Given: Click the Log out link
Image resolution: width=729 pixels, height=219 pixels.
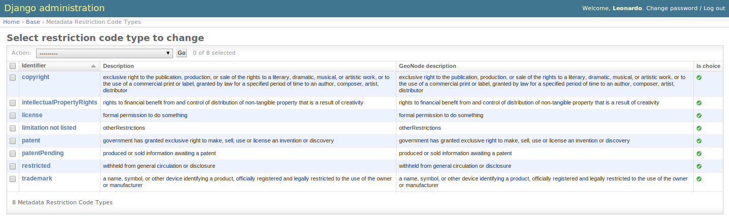Looking at the screenshot, I should point(714,8).
